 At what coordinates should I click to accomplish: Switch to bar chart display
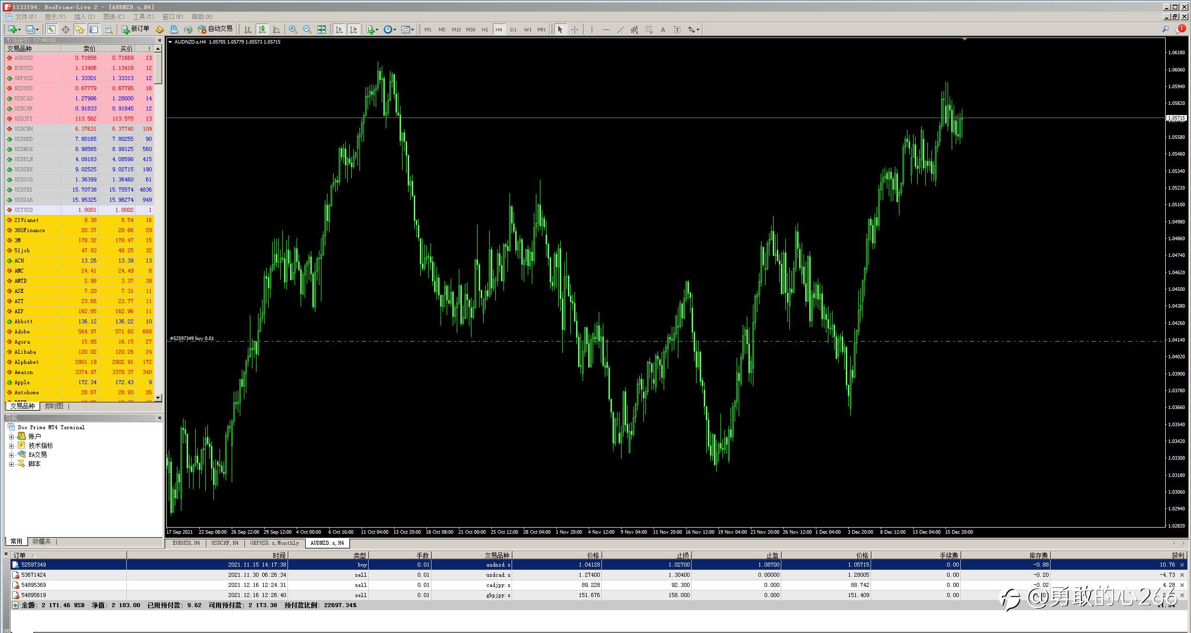tap(248, 29)
